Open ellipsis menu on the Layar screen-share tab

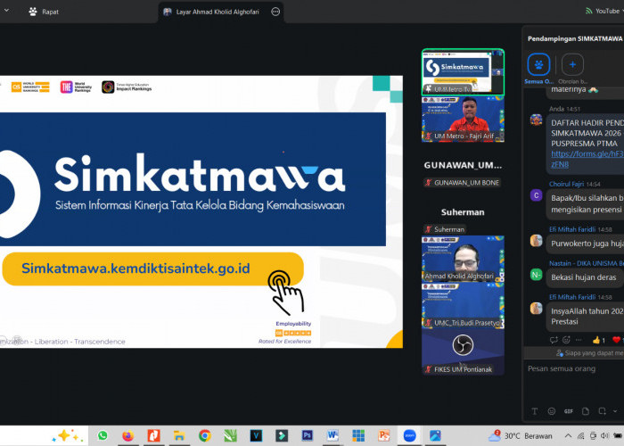[x=275, y=12]
